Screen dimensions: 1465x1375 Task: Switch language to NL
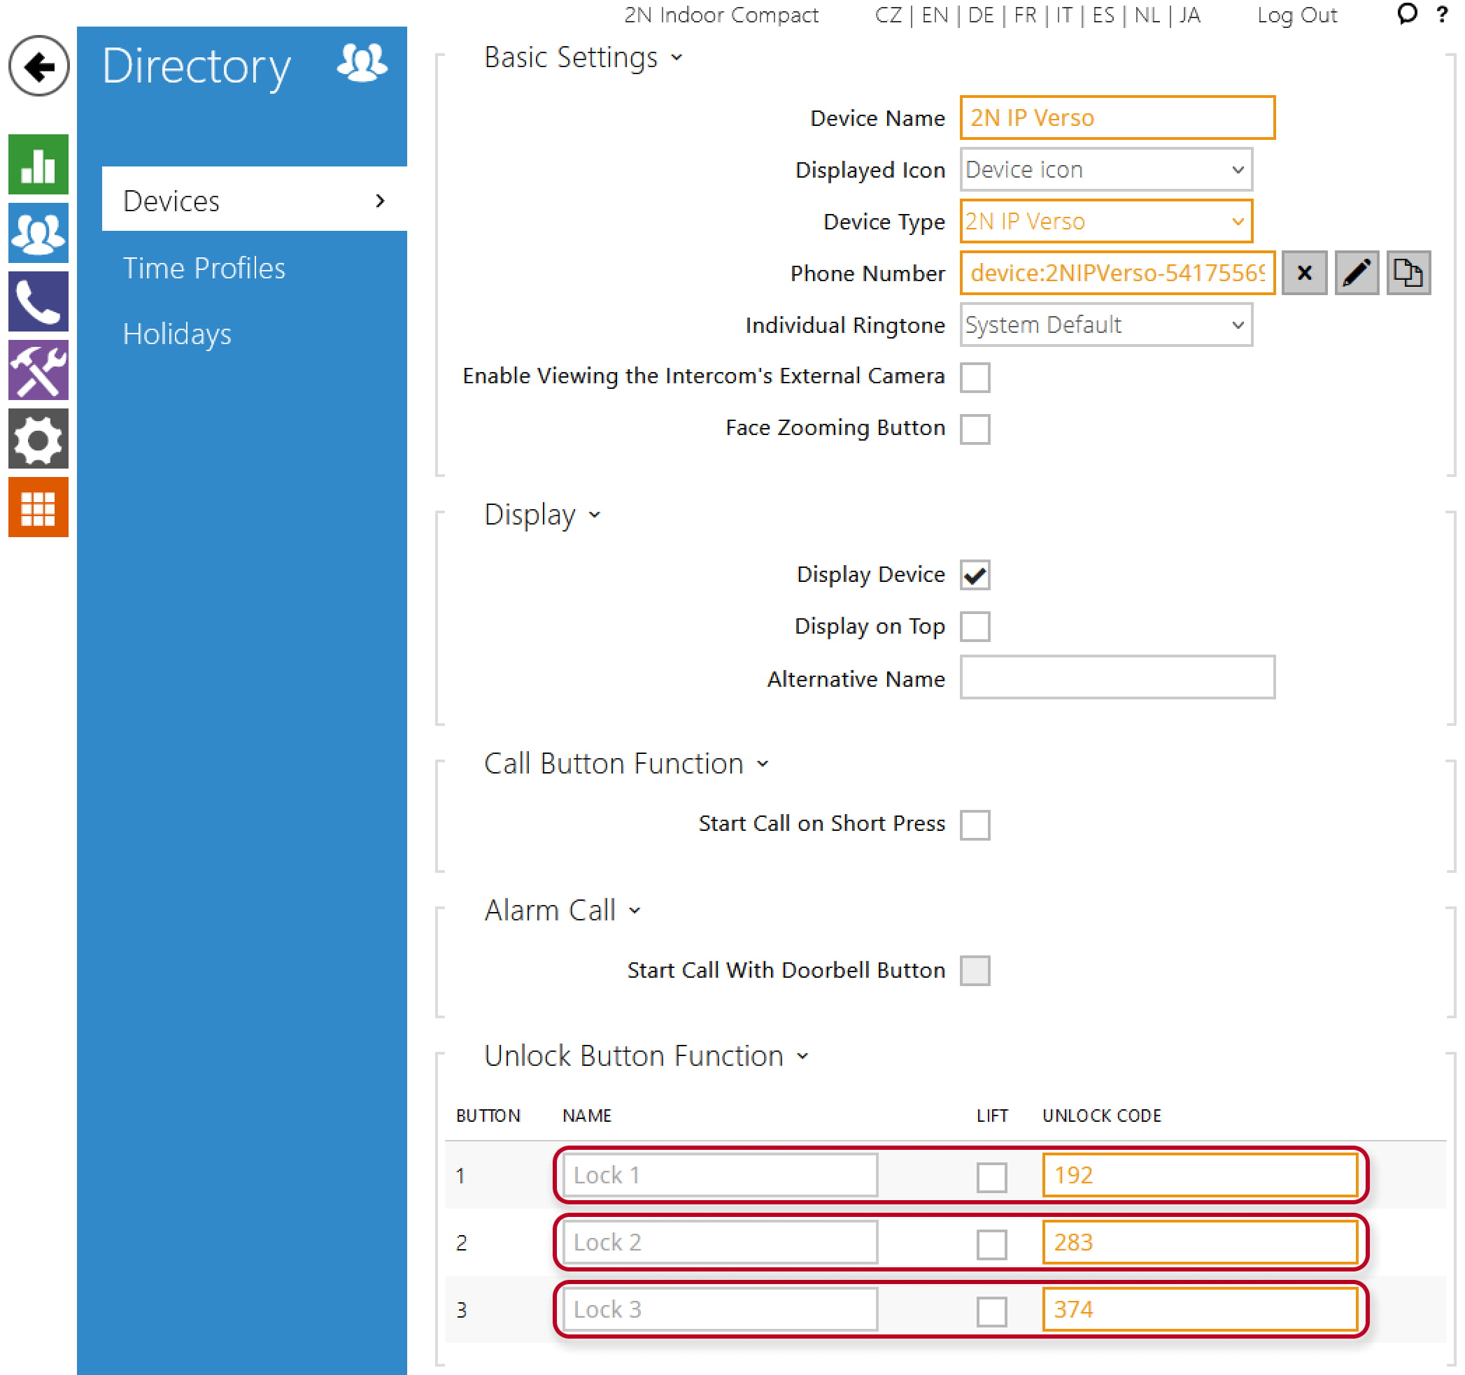coord(1148,15)
